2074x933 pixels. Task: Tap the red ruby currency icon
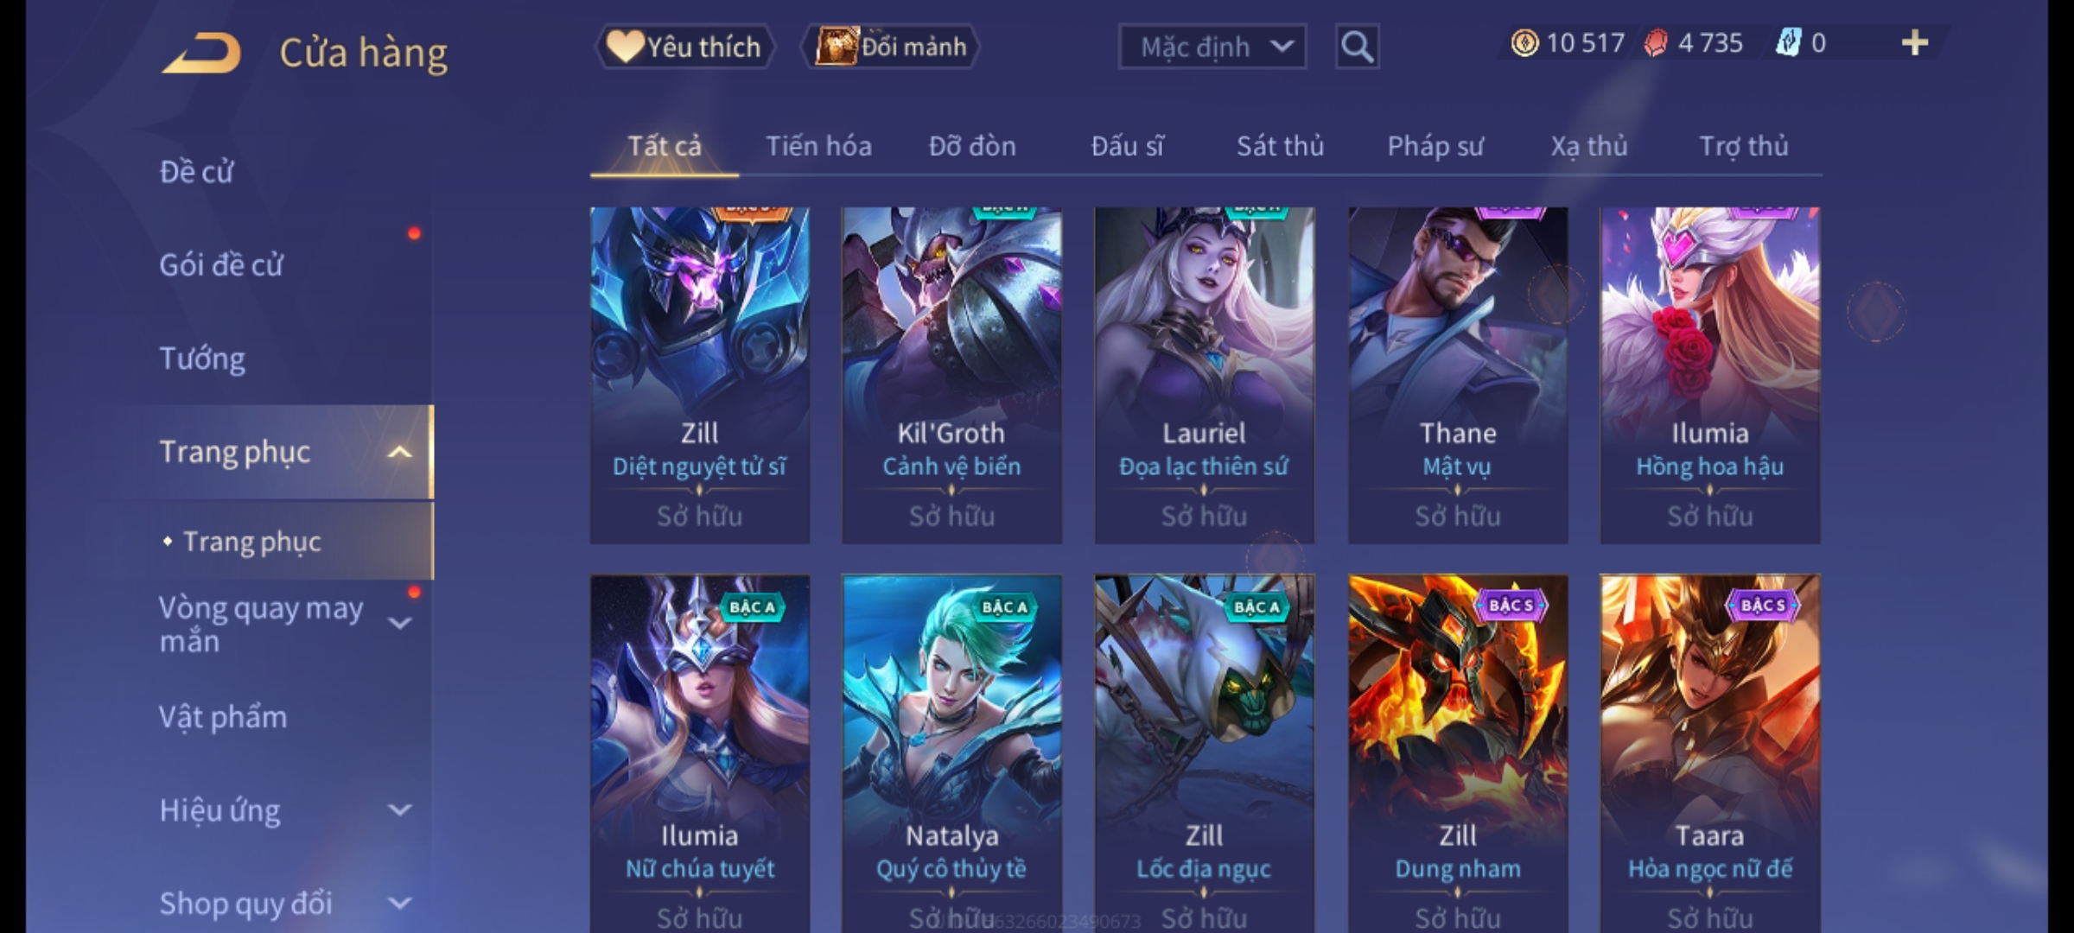coord(1656,43)
